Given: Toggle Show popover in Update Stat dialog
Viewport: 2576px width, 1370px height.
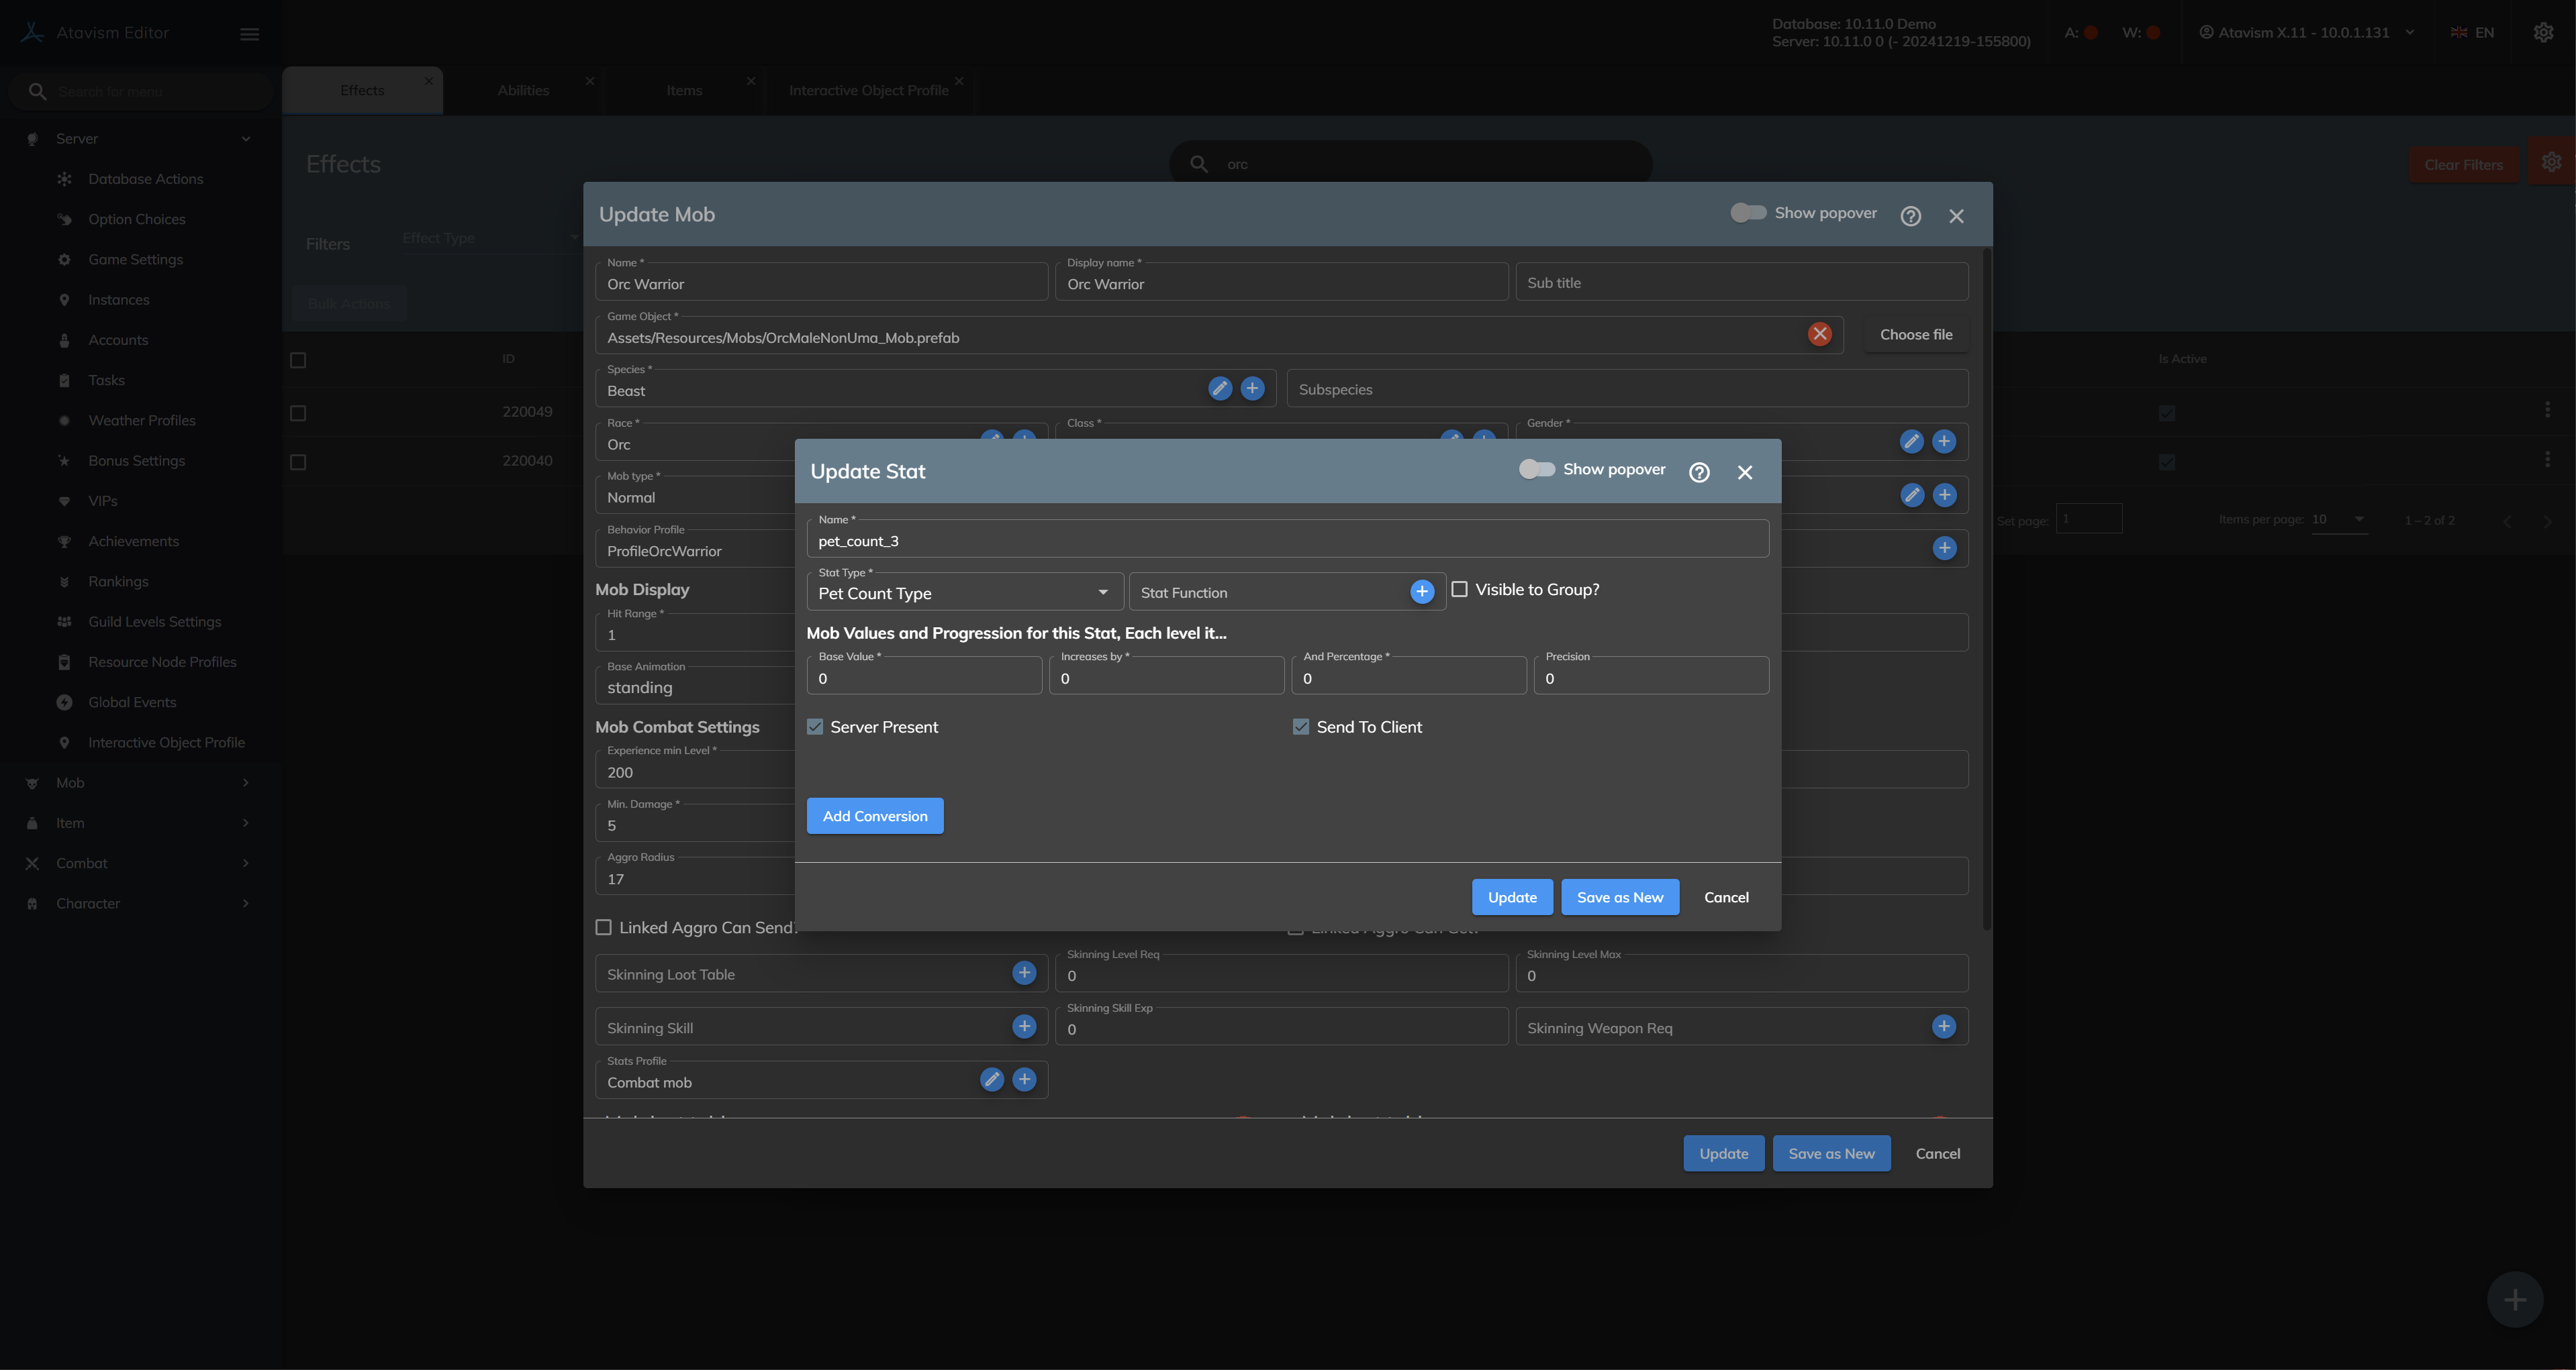Looking at the screenshot, I should [1537, 469].
